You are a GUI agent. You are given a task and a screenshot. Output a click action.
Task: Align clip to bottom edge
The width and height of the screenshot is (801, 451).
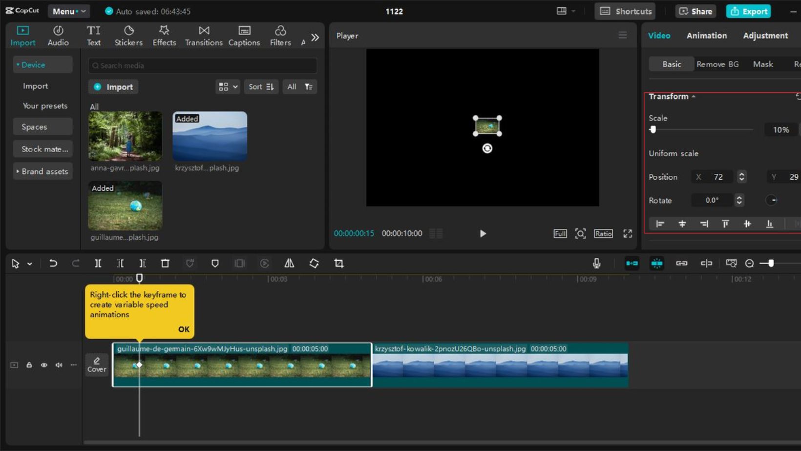pos(769,224)
